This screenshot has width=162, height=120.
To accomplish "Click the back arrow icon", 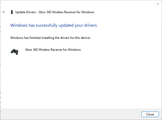I will [x=4, y=12].
